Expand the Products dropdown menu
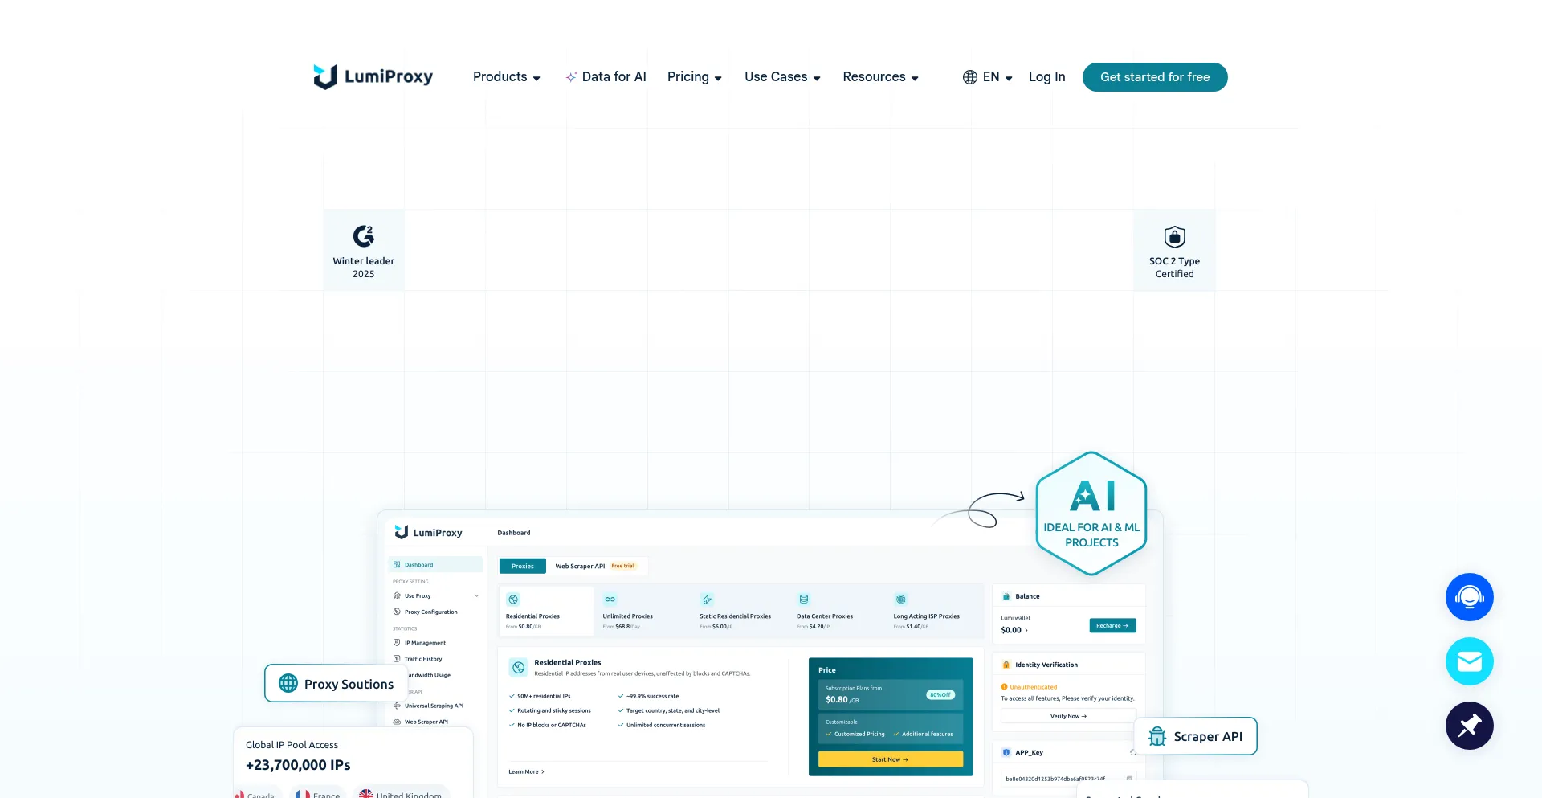 click(507, 77)
